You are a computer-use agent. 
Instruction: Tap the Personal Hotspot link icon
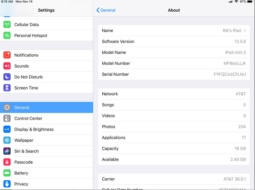7,35
